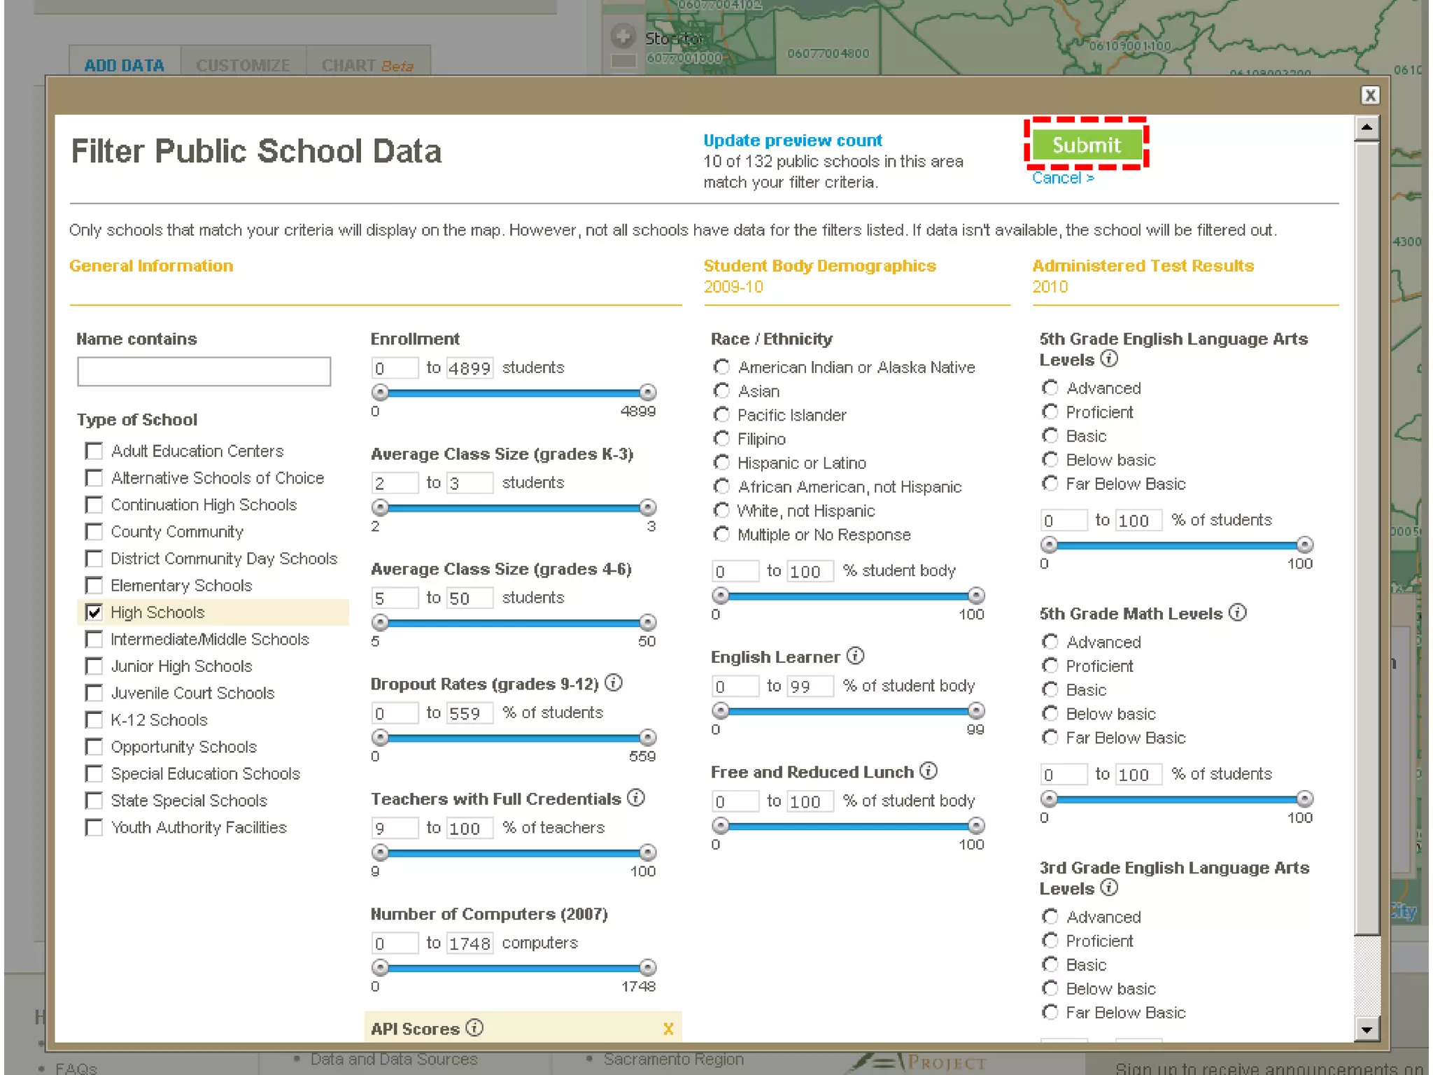Switch to the CUSTOMIZE tab

[243, 65]
